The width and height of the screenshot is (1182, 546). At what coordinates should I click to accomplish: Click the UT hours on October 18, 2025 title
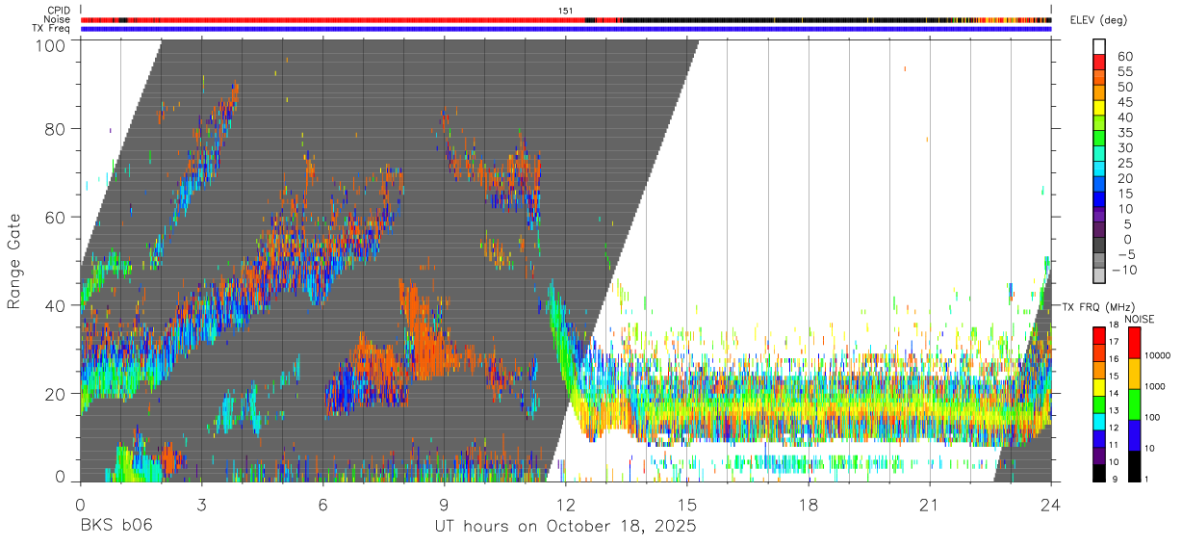(566, 528)
